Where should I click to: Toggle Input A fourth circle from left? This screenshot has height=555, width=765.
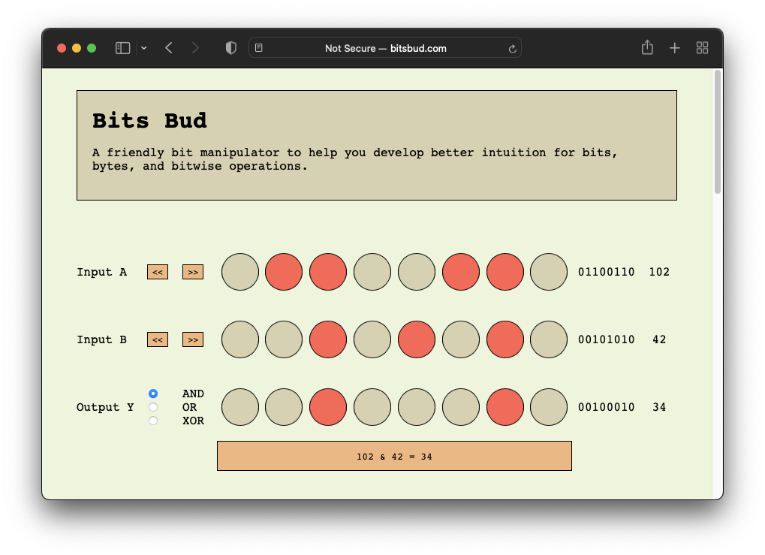[x=372, y=272]
